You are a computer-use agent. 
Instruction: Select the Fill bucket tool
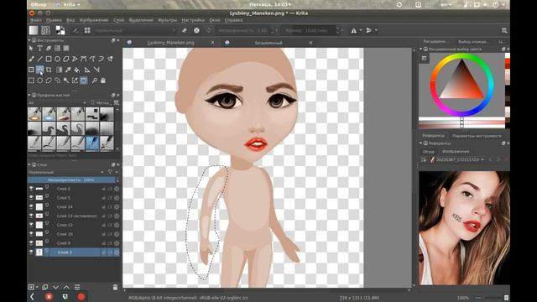tap(76, 70)
